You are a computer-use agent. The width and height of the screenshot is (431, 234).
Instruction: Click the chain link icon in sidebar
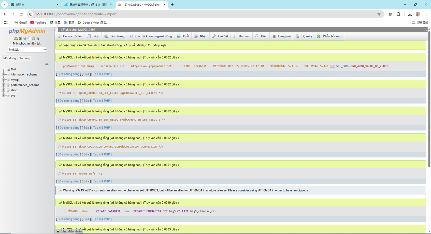tap(47, 64)
